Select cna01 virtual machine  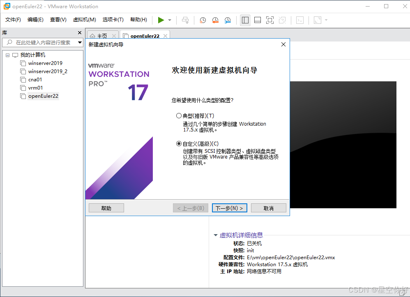[x=35, y=79]
